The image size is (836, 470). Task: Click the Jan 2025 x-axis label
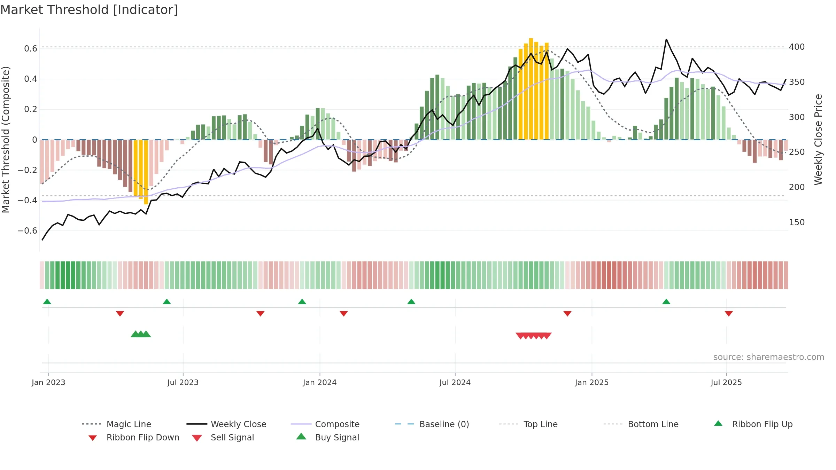(592, 382)
